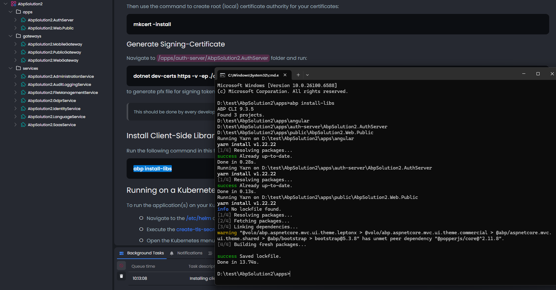The image size is (556, 290).
Task: Click the puzzle icon beside AbpSolution2.AuthServer
Action: [23, 20]
